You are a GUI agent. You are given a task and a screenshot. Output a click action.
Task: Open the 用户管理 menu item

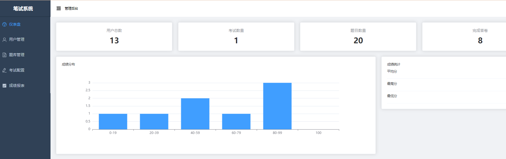[x=25, y=40]
